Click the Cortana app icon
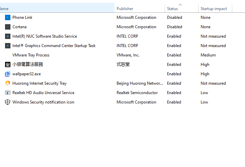 (8, 27)
